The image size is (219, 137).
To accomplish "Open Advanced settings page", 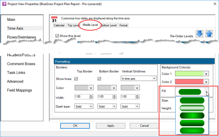I will 15,81.
